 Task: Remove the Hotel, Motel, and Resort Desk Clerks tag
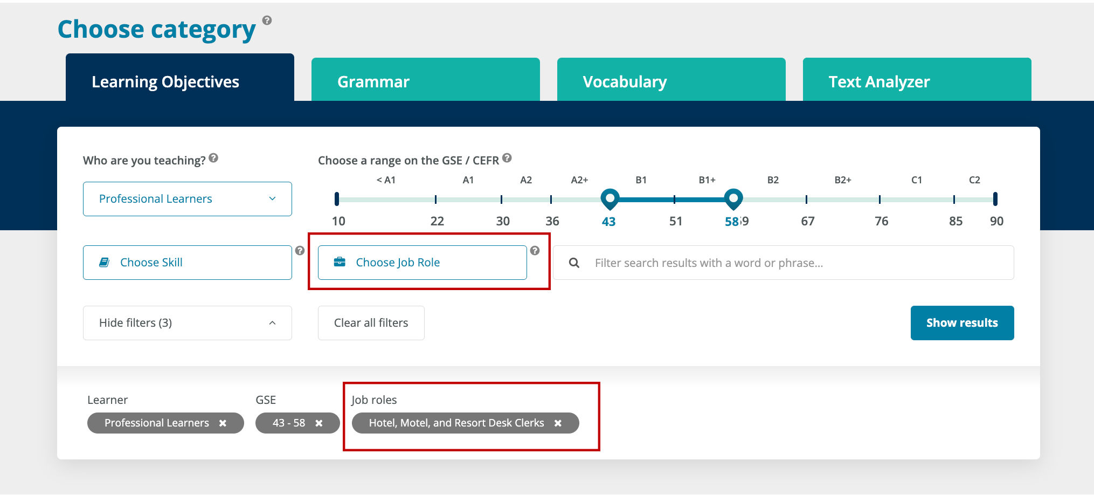558,423
